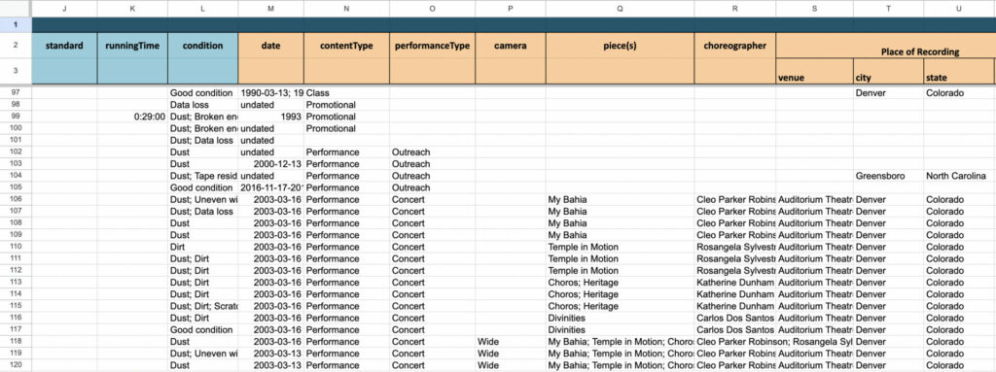Click the condition header cell
Screen dimensions: 996x372
coord(202,46)
